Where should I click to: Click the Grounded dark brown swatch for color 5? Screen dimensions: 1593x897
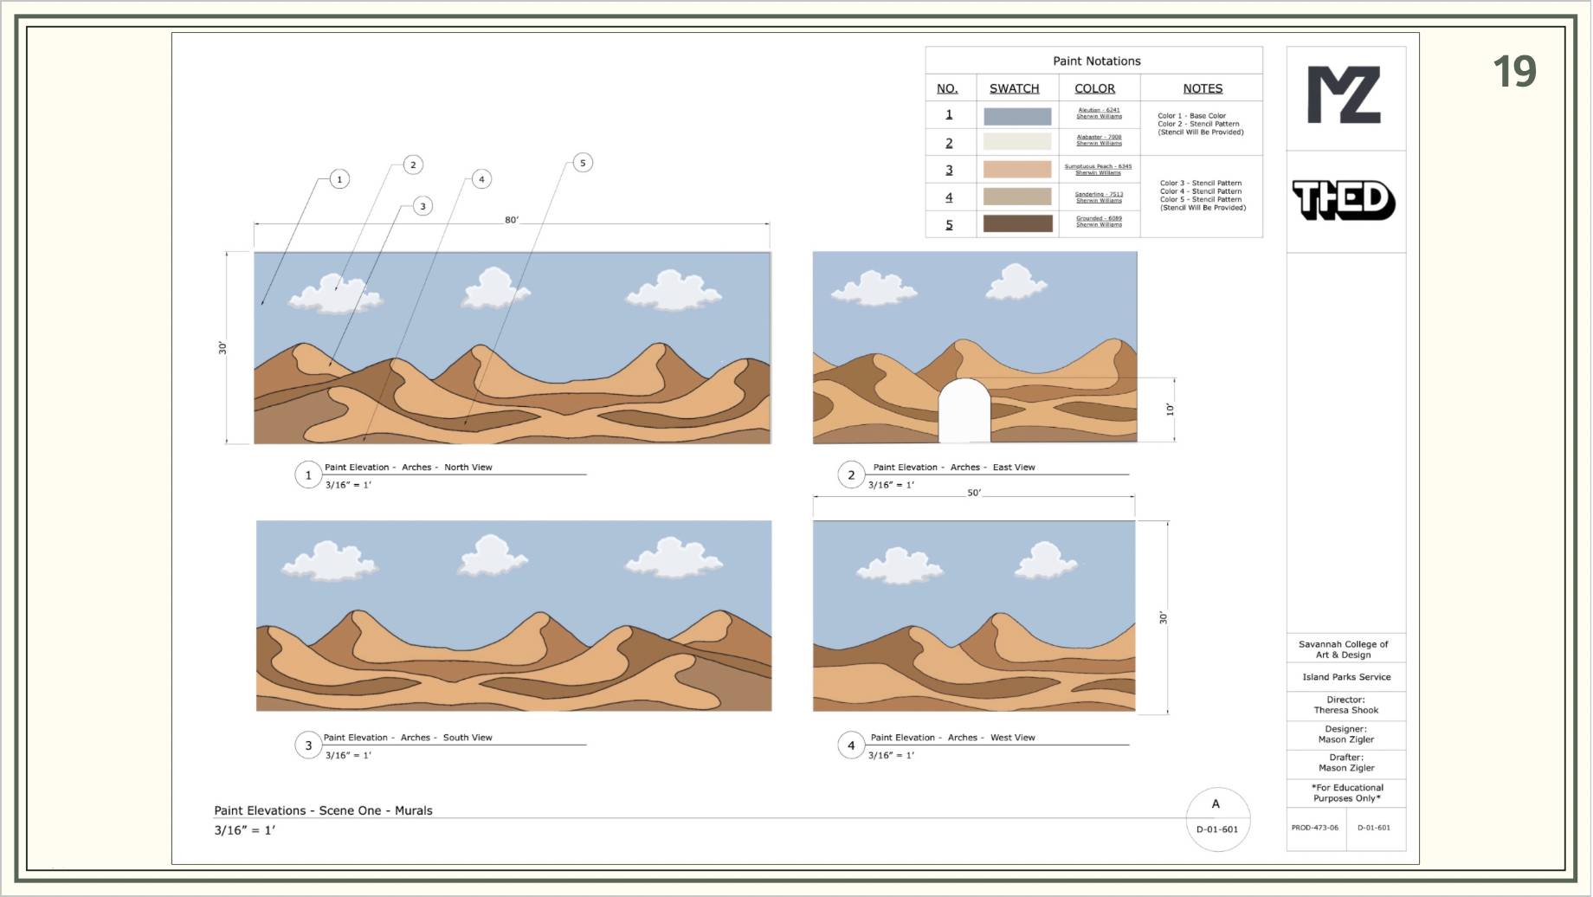pyautogui.click(x=1017, y=223)
